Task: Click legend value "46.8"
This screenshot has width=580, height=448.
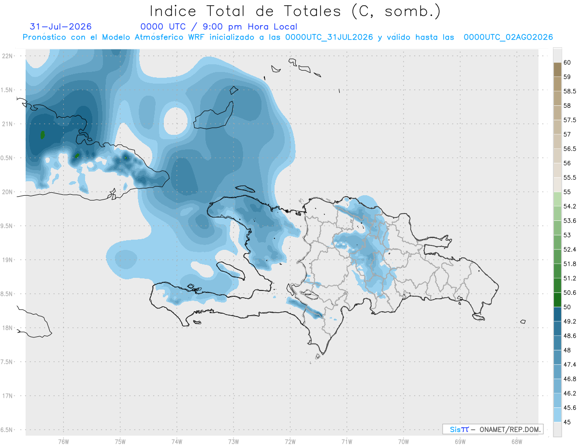Action: [x=570, y=379]
